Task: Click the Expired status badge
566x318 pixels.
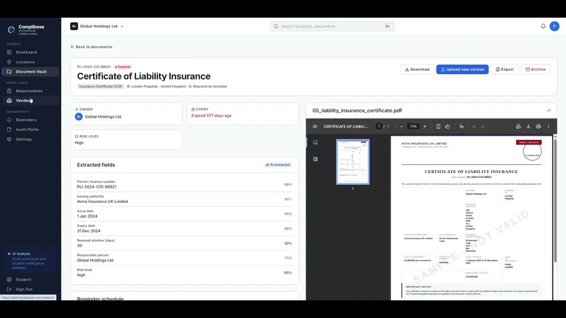Action: click(x=122, y=67)
